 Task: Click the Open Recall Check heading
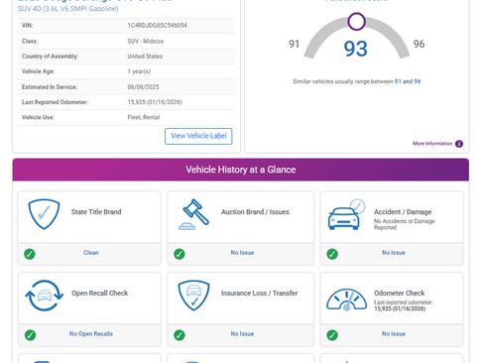point(100,294)
